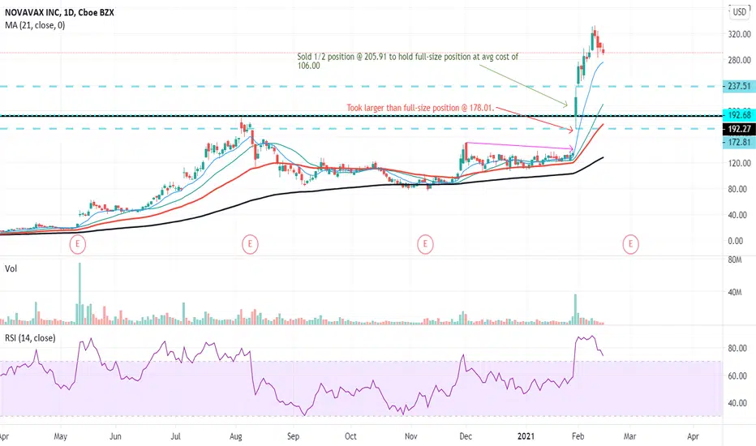Image resolution: width=756 pixels, height=446 pixels.
Task: Click the 40M volume axis label
Action: click(735, 292)
